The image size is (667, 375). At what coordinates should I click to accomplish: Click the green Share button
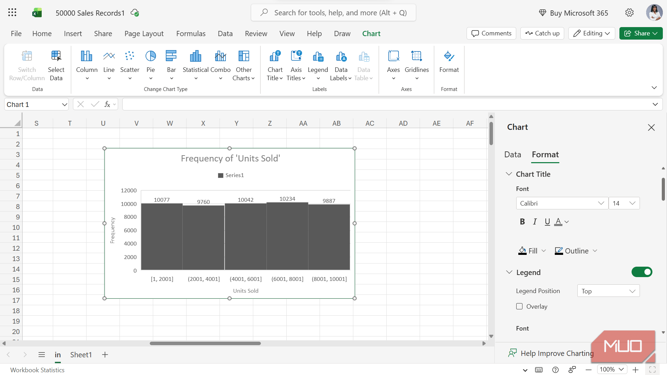tap(641, 33)
